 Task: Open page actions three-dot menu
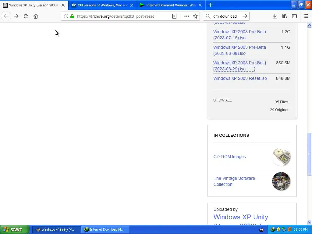(x=187, y=16)
